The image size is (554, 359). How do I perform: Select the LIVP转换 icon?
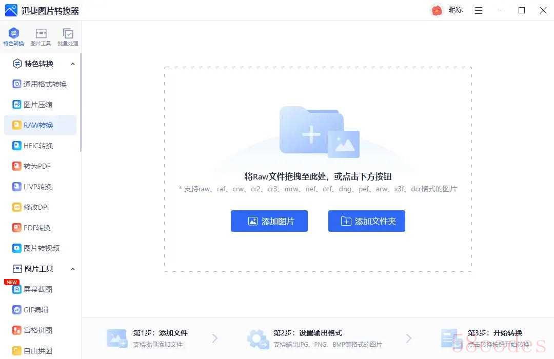click(x=17, y=187)
